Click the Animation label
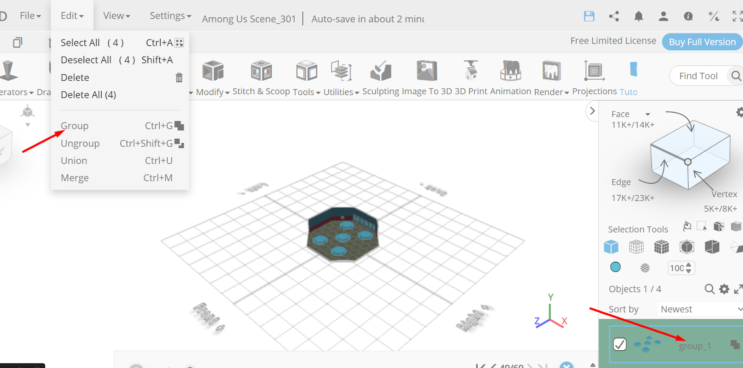743x368 pixels. pyautogui.click(x=510, y=91)
